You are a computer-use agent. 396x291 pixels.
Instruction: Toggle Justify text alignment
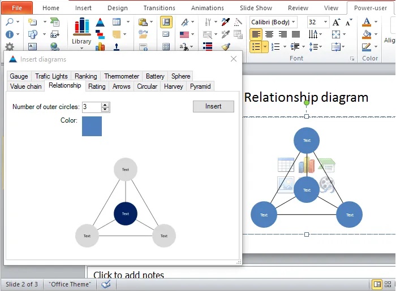296,34
